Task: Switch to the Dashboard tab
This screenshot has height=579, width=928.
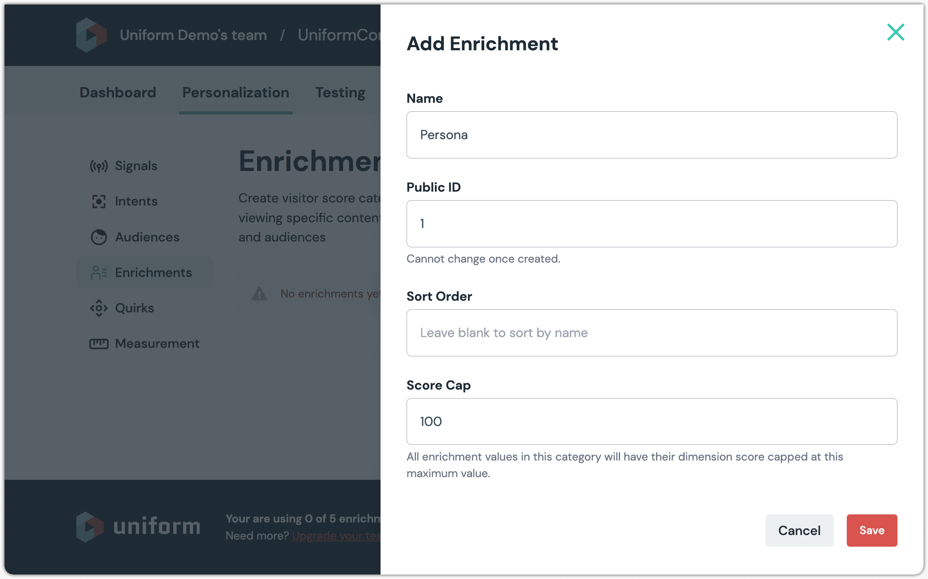Action: point(117,92)
